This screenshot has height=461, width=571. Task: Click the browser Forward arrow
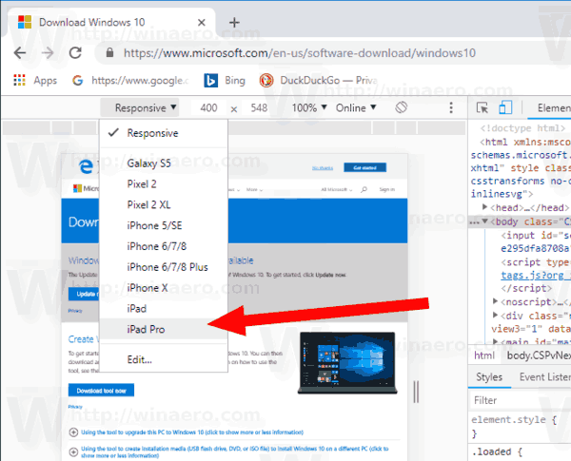point(48,53)
